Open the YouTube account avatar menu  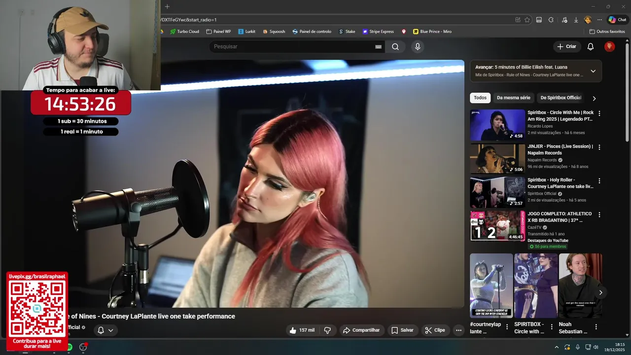coord(610,47)
